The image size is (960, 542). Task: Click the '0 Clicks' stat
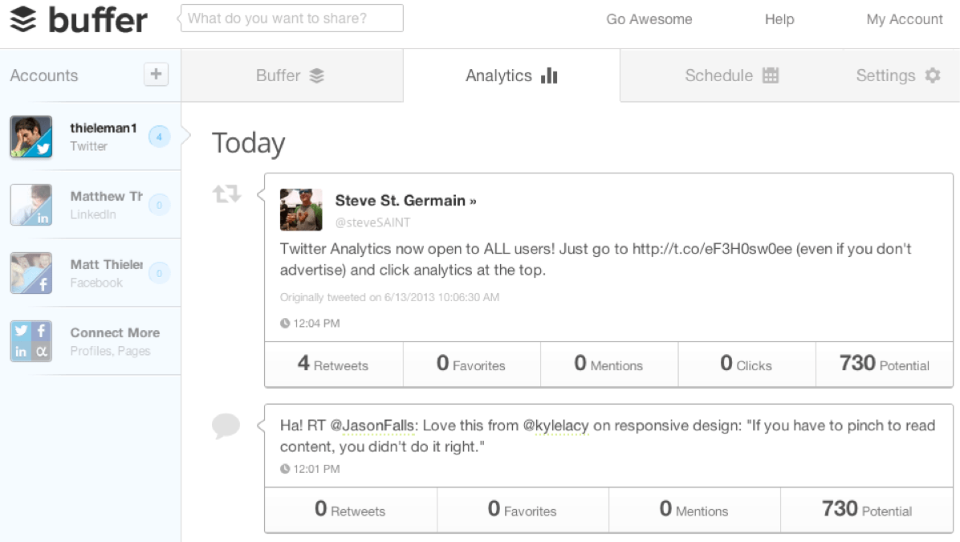(747, 364)
